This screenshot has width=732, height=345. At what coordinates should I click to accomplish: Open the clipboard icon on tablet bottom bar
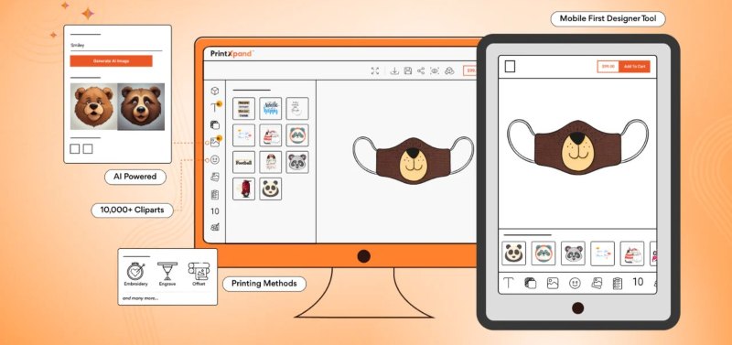618,283
